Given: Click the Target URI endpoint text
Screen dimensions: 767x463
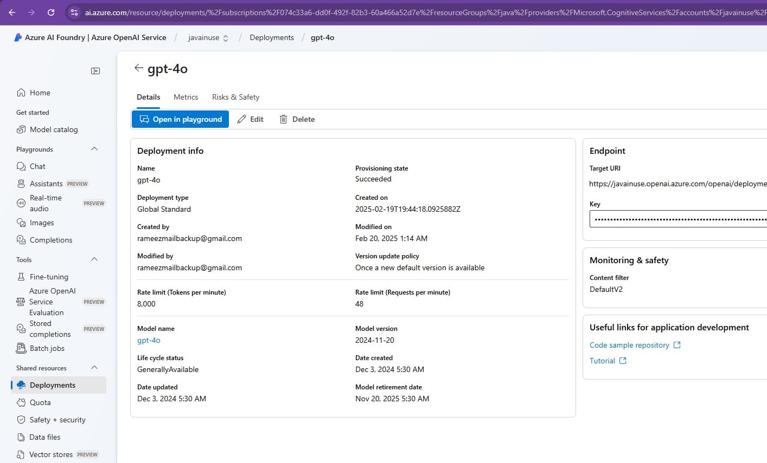Looking at the screenshot, I should (x=678, y=184).
